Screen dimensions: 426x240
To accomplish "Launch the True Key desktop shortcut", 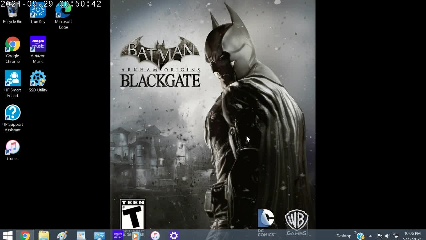I will pyautogui.click(x=38, y=13).
